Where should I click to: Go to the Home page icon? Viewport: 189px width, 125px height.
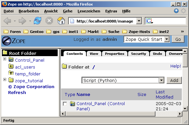point(61,21)
